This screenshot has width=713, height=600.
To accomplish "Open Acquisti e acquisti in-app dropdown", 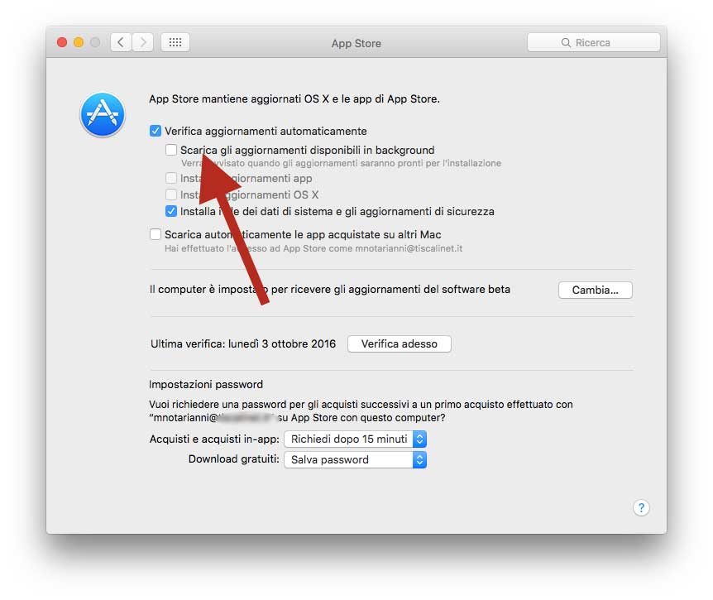I will (x=355, y=439).
